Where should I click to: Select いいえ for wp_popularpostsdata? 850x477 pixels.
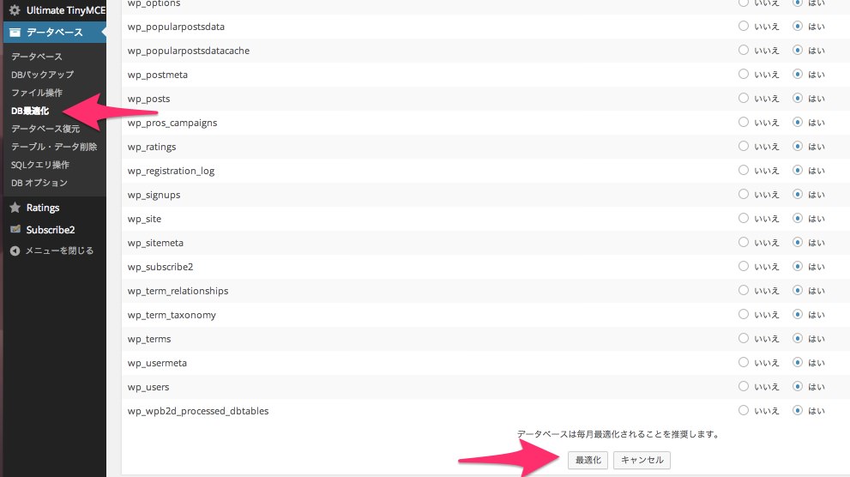pyautogui.click(x=743, y=26)
